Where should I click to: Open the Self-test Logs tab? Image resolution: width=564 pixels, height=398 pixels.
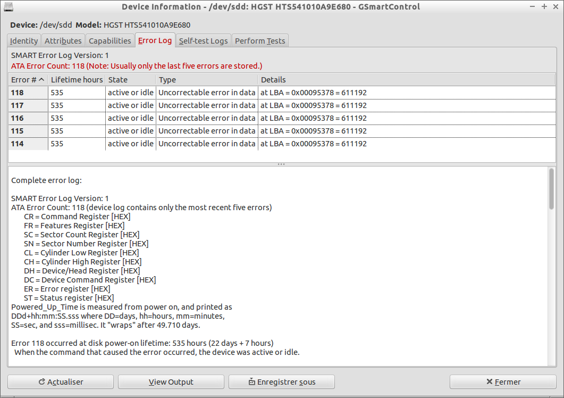pyautogui.click(x=203, y=40)
